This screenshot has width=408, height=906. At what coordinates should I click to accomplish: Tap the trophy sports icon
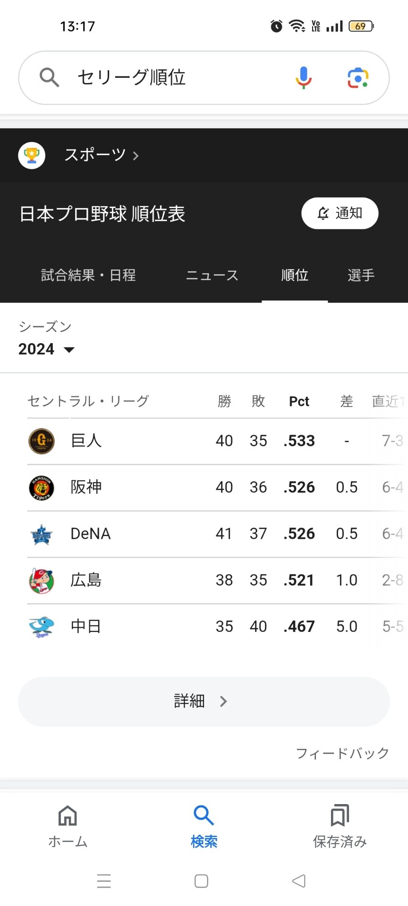pos(32,155)
